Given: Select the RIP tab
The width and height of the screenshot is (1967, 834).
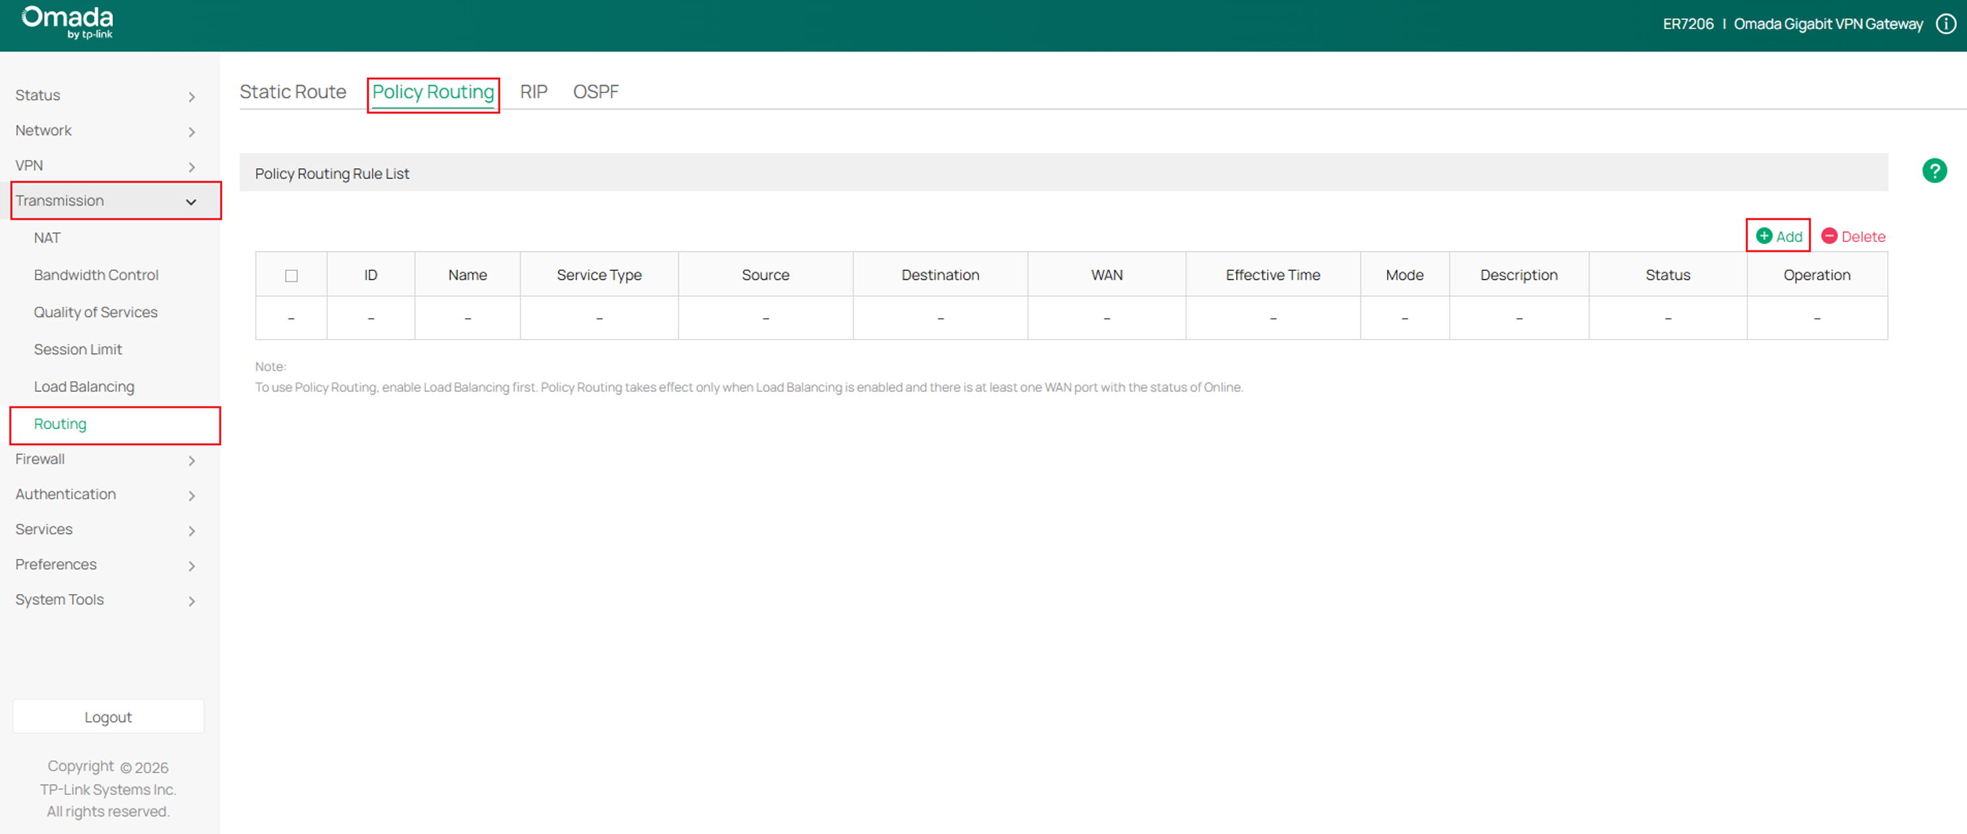Looking at the screenshot, I should tap(534, 91).
